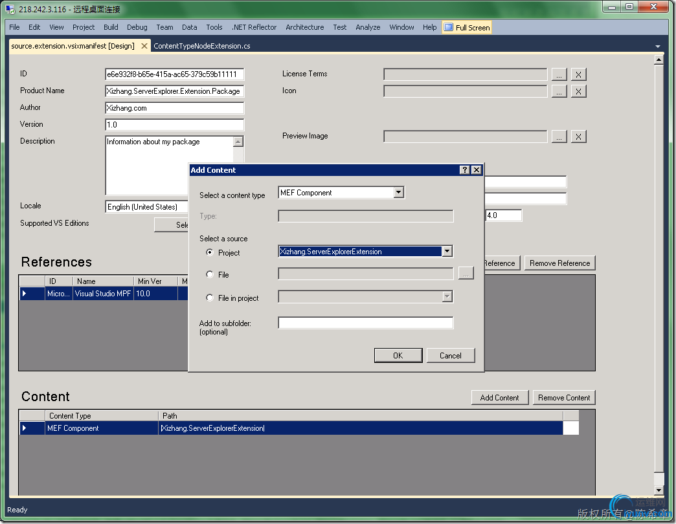Image resolution: width=676 pixels, height=524 pixels.
Task: Click the scrollbar up arrow of designer
Action: click(x=659, y=60)
